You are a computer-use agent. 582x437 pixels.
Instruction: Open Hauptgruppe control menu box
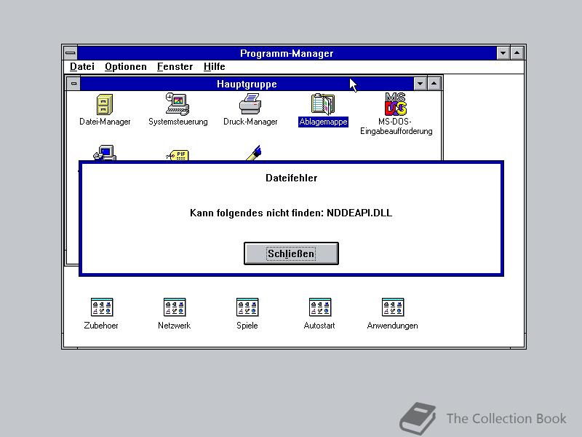point(73,84)
